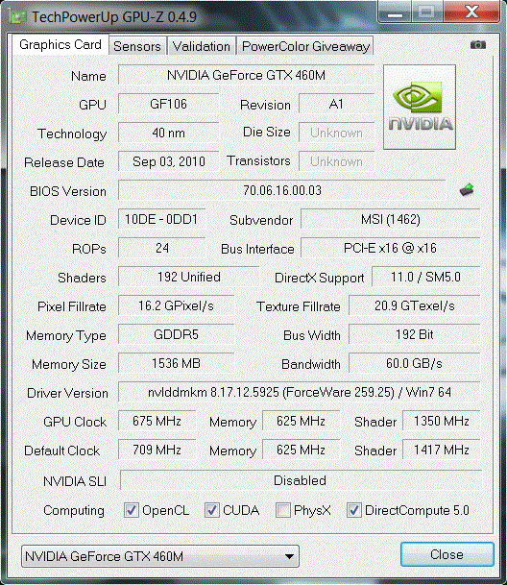Click the Memory Size value 1536 MB

tap(176, 363)
